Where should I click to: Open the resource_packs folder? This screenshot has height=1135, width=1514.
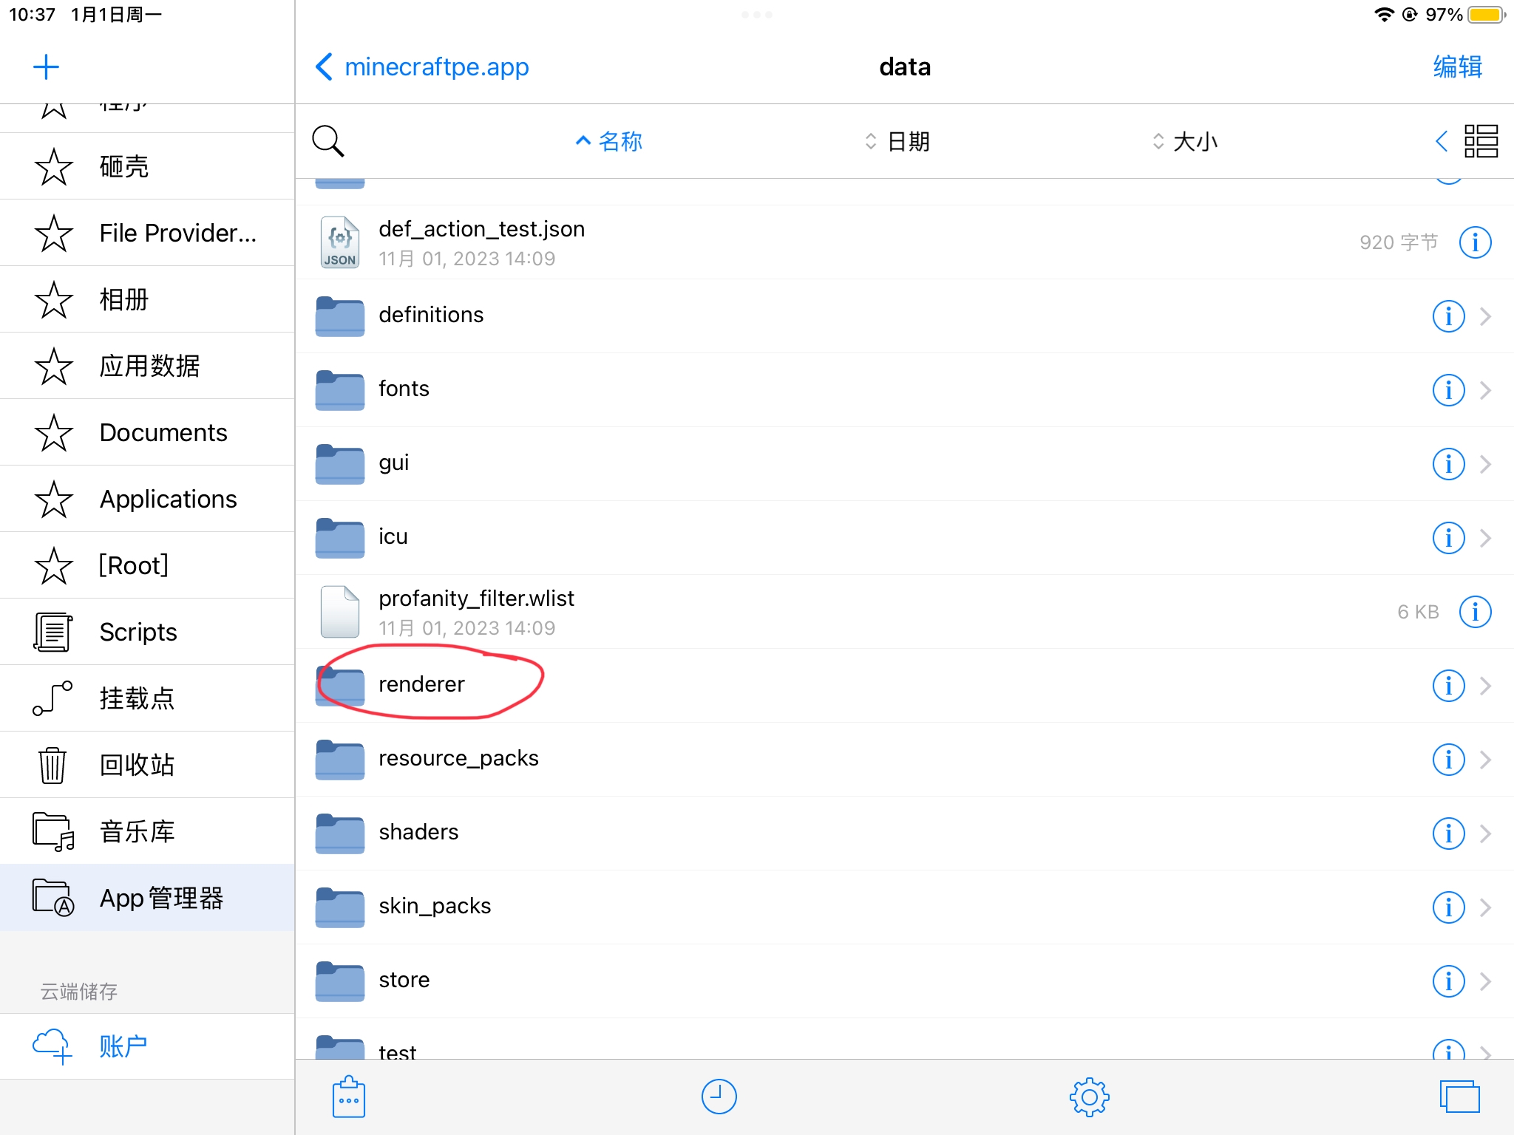pyautogui.click(x=904, y=760)
